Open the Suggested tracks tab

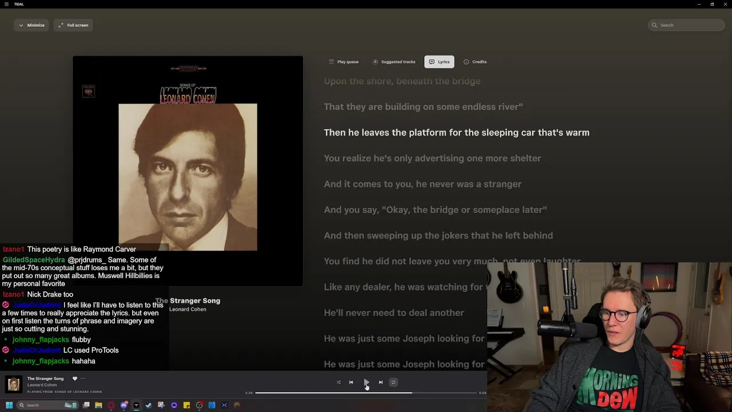(394, 62)
